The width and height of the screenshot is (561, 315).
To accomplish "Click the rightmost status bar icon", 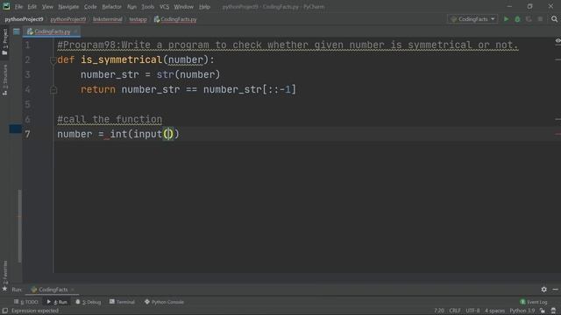I will (553, 311).
